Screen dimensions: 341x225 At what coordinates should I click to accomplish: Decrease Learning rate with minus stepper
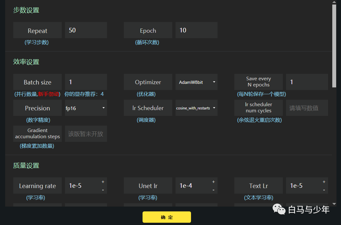coord(103,190)
